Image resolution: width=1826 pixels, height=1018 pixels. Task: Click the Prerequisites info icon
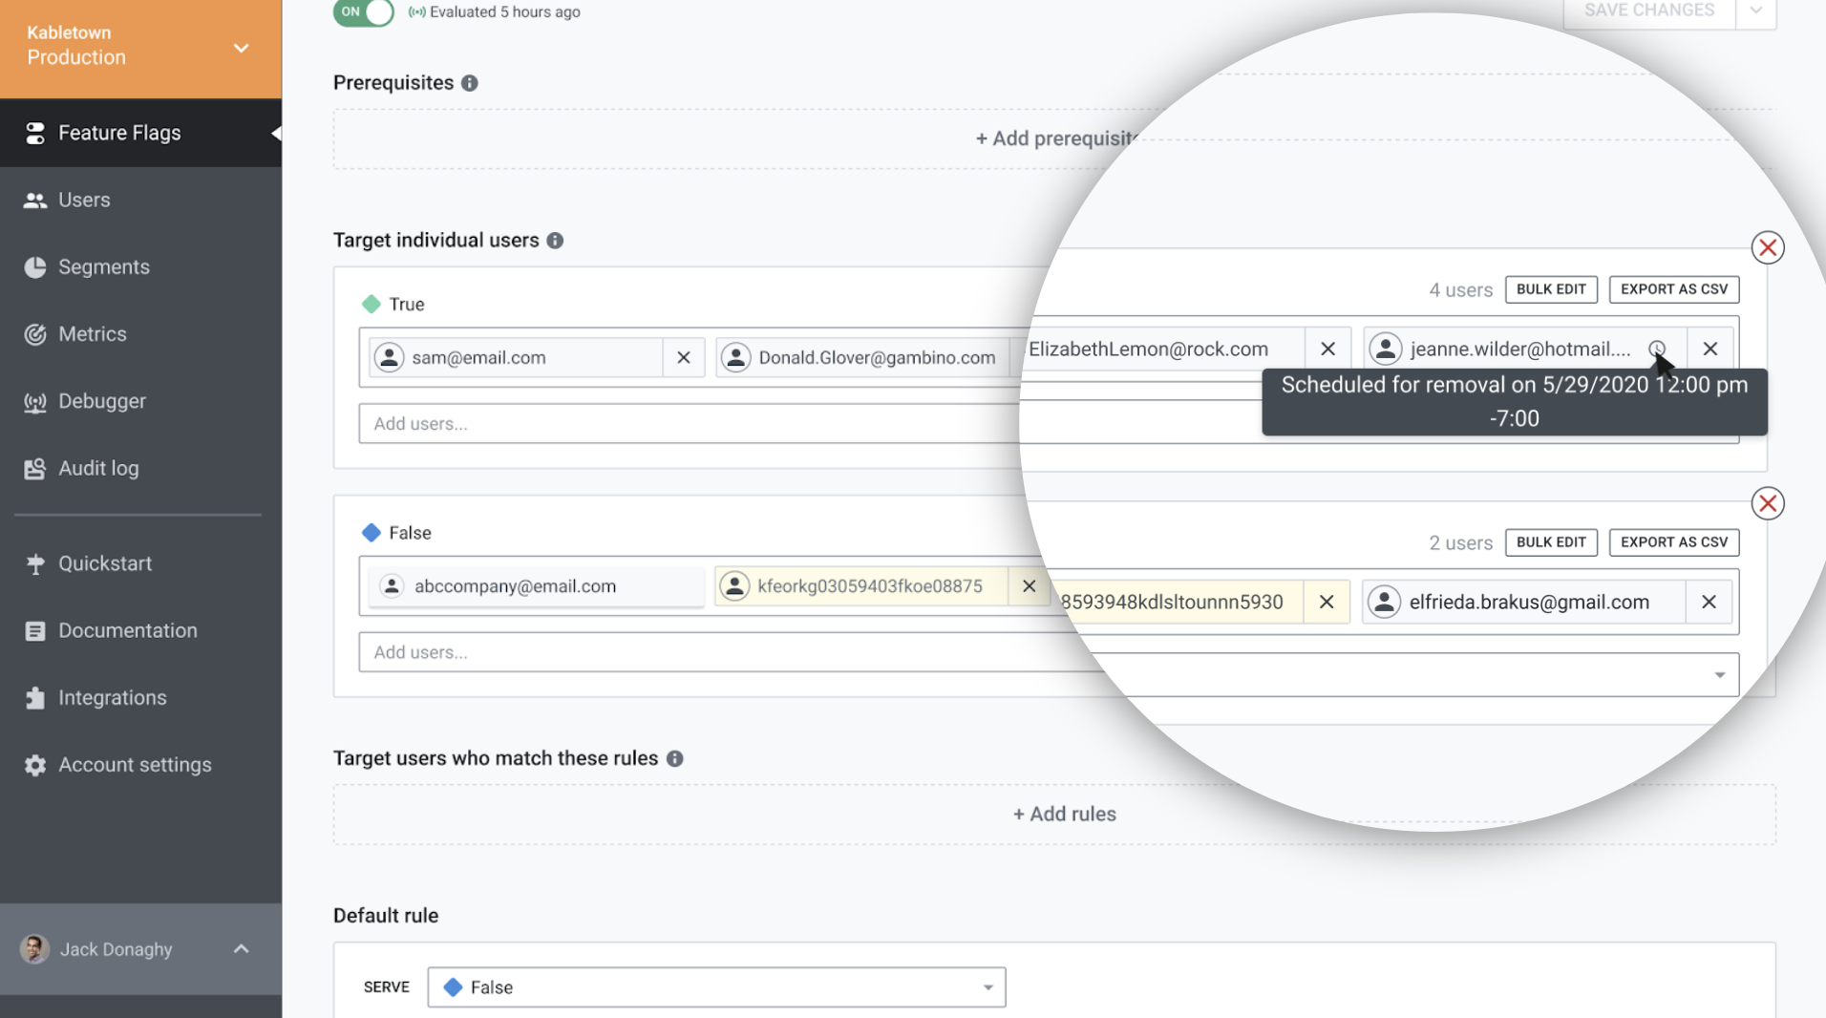469,83
